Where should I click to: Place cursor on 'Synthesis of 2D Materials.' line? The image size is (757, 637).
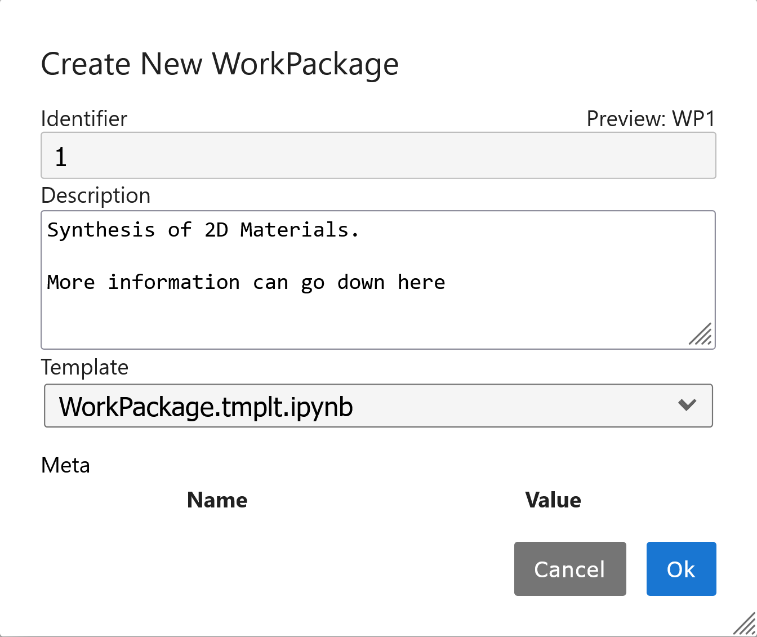pos(203,230)
